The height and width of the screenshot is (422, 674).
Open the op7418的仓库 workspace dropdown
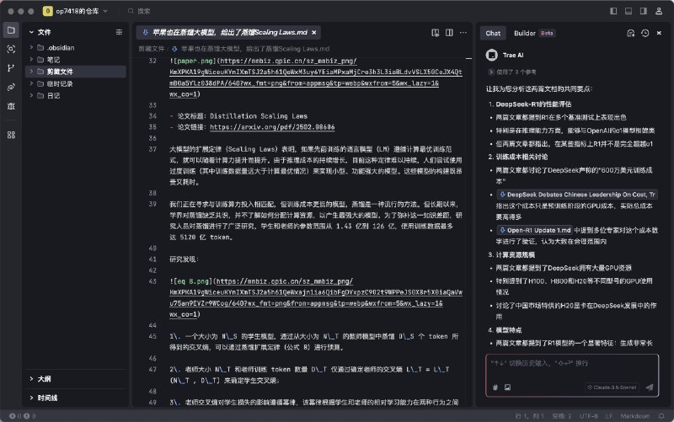click(x=76, y=11)
